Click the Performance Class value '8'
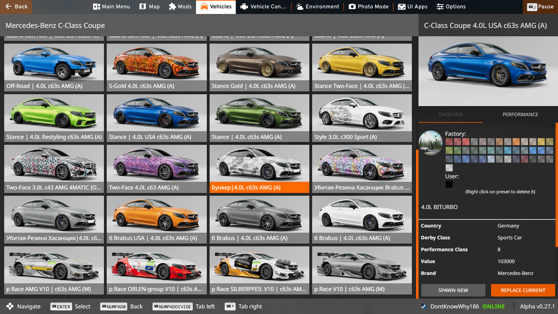This screenshot has height=314, width=558. [x=499, y=249]
